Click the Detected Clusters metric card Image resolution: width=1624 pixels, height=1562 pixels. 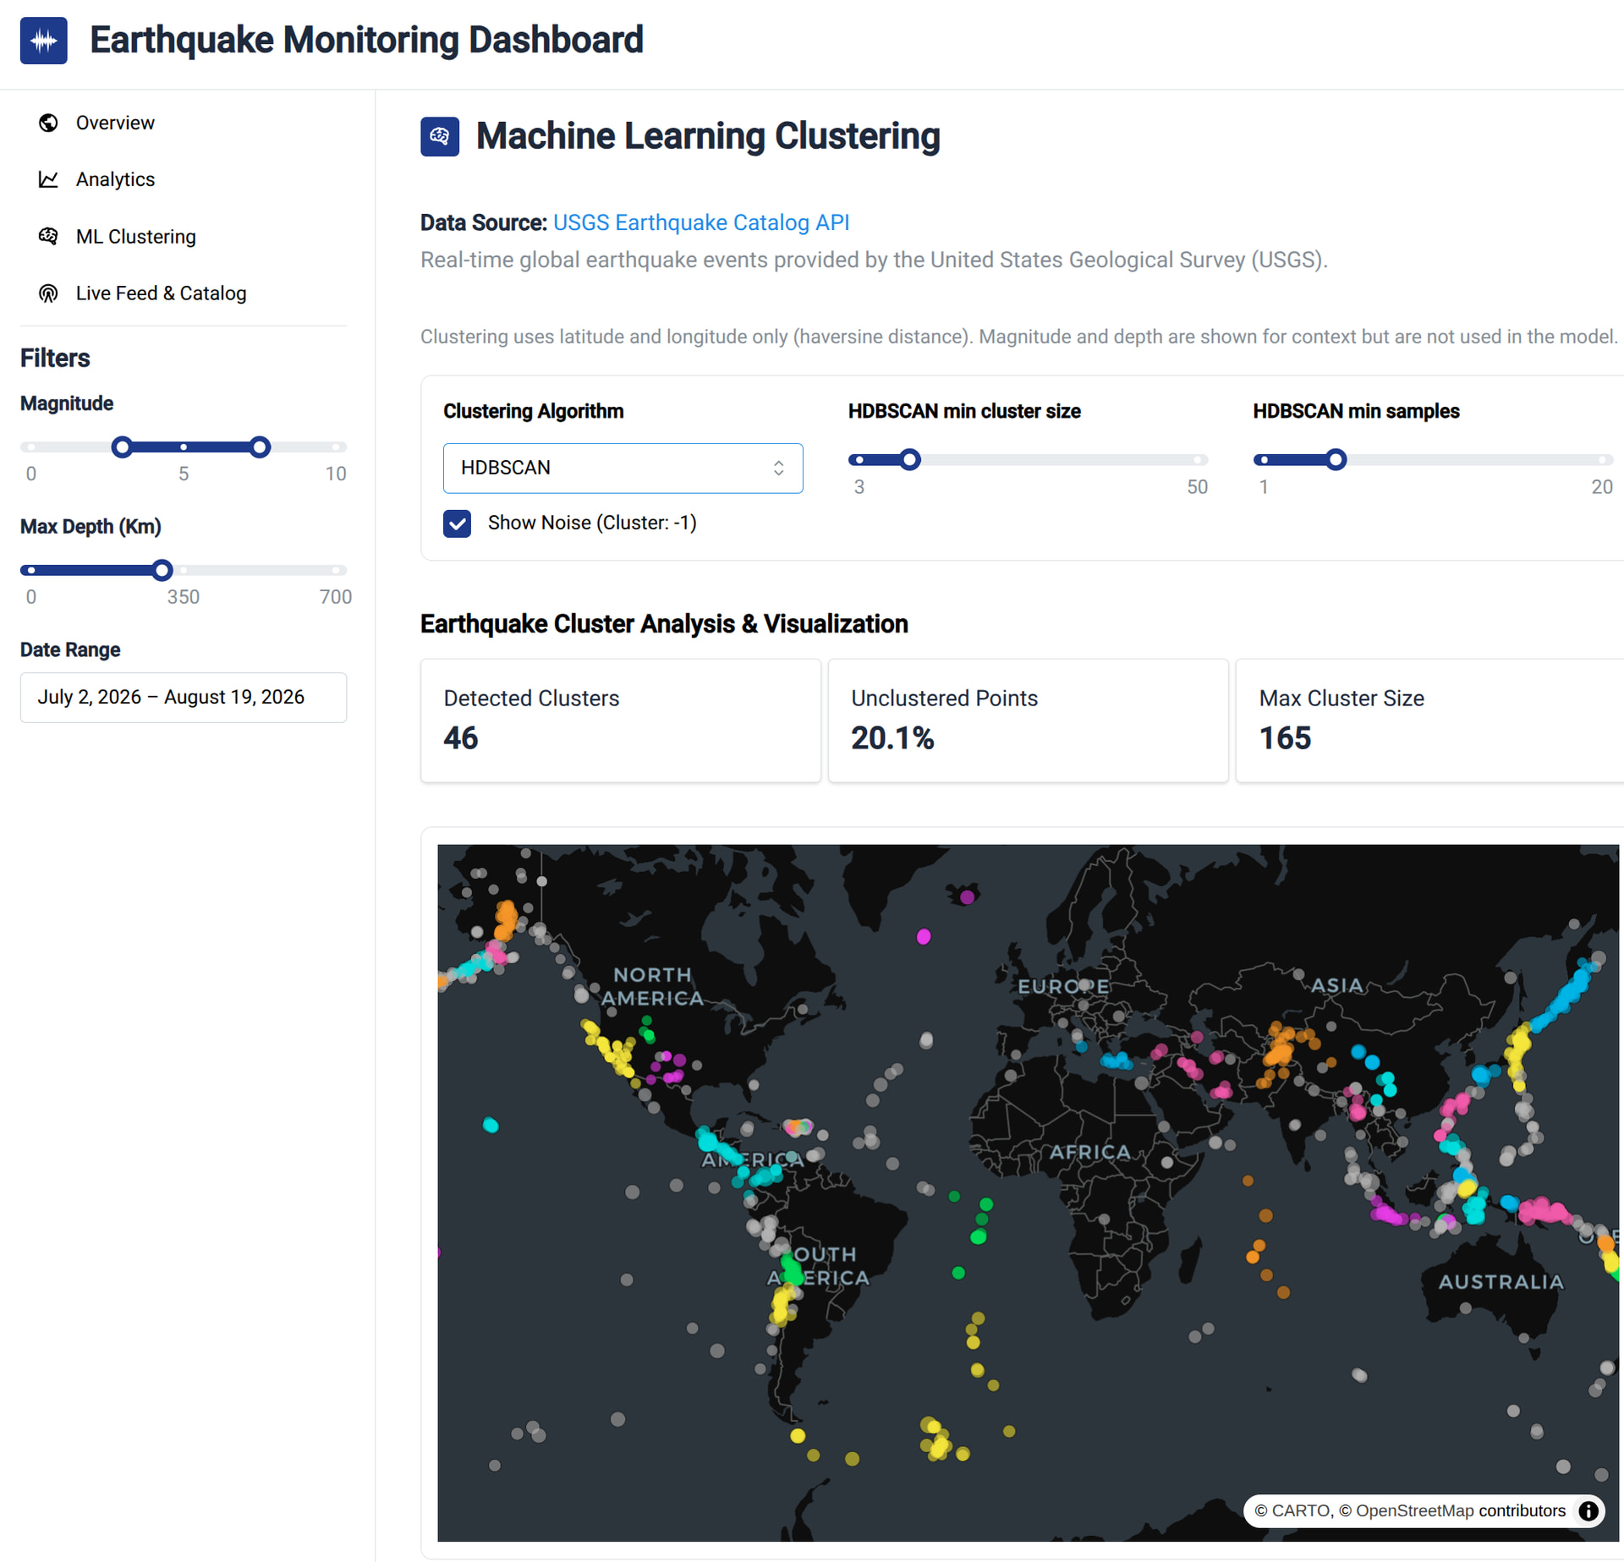(621, 721)
